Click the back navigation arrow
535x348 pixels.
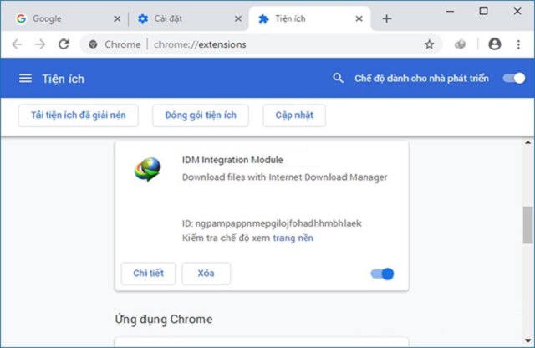tap(17, 44)
